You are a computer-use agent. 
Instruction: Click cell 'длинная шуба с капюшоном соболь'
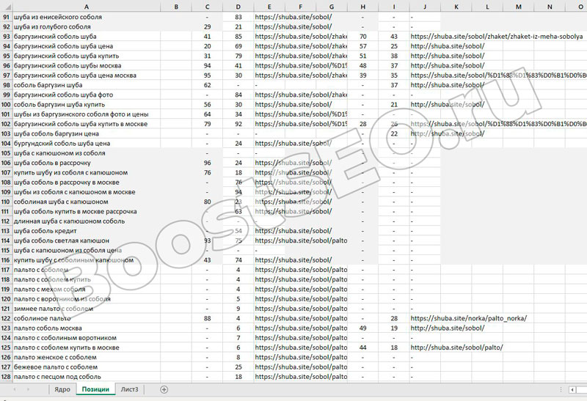point(87,221)
